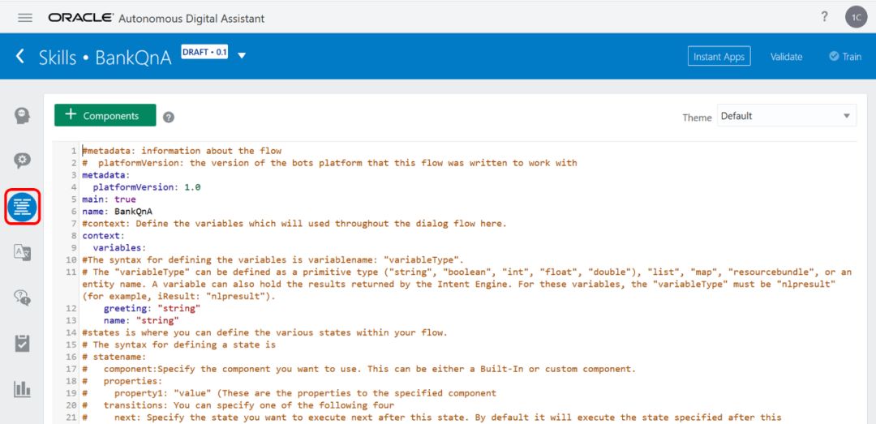Image resolution: width=876 pixels, height=424 pixels.
Task: Click the BankQnA skill title
Action: [133, 57]
